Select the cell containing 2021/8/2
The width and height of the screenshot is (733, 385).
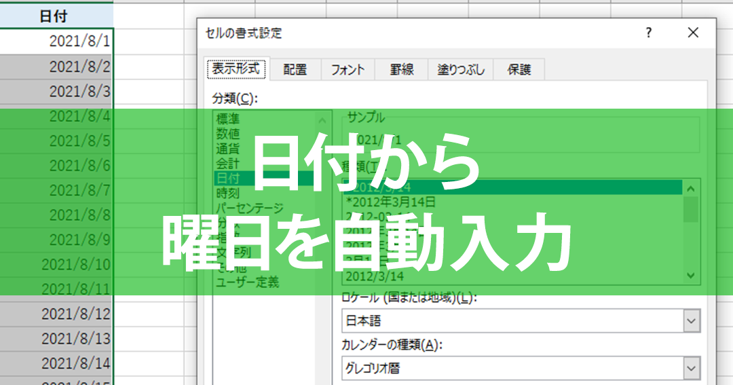tap(56, 67)
